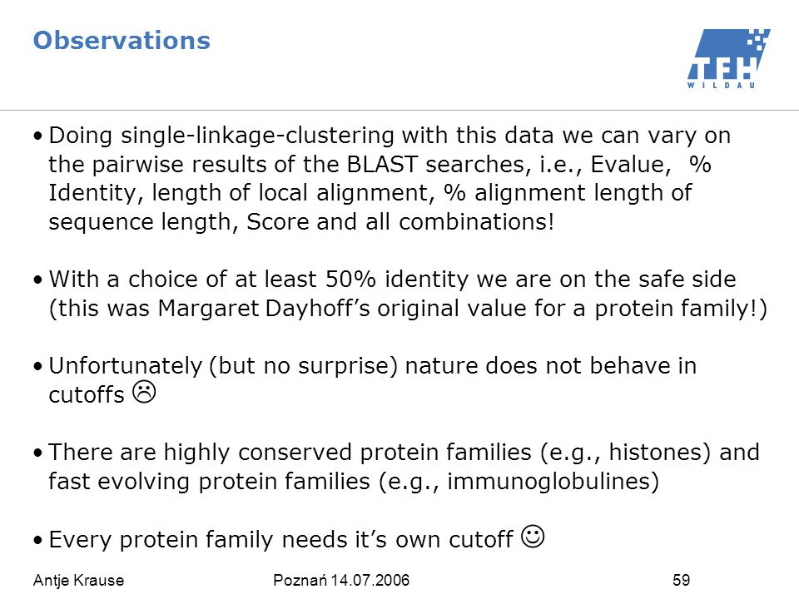Click the bullet point before 'Unfortunately'
Viewport: 799px width, 599px height.
pyautogui.click(x=37, y=366)
